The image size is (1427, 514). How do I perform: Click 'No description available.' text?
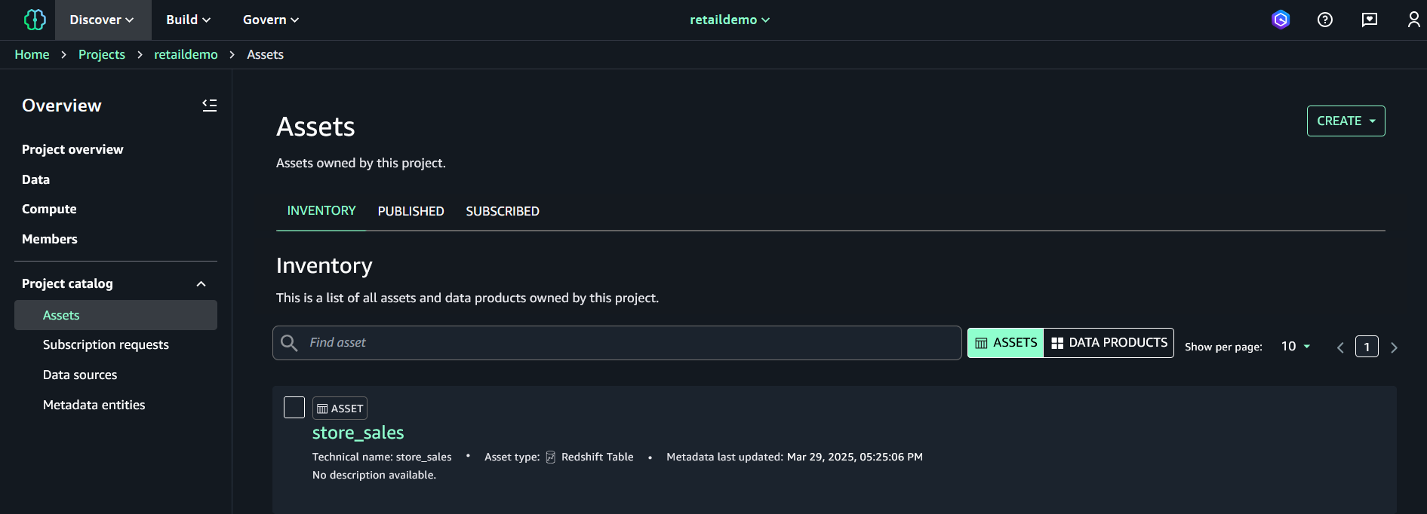pos(374,475)
